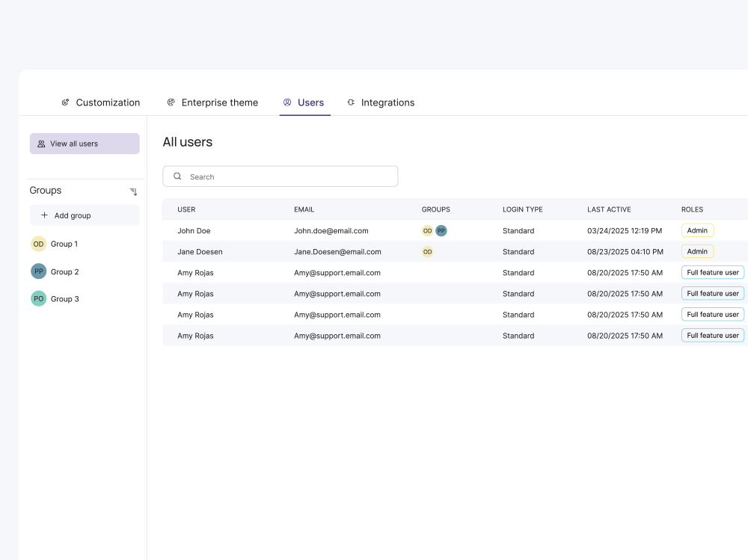The width and height of the screenshot is (748, 560).
Task: Click Standard login type in John Doe's row
Action: pyautogui.click(x=518, y=231)
